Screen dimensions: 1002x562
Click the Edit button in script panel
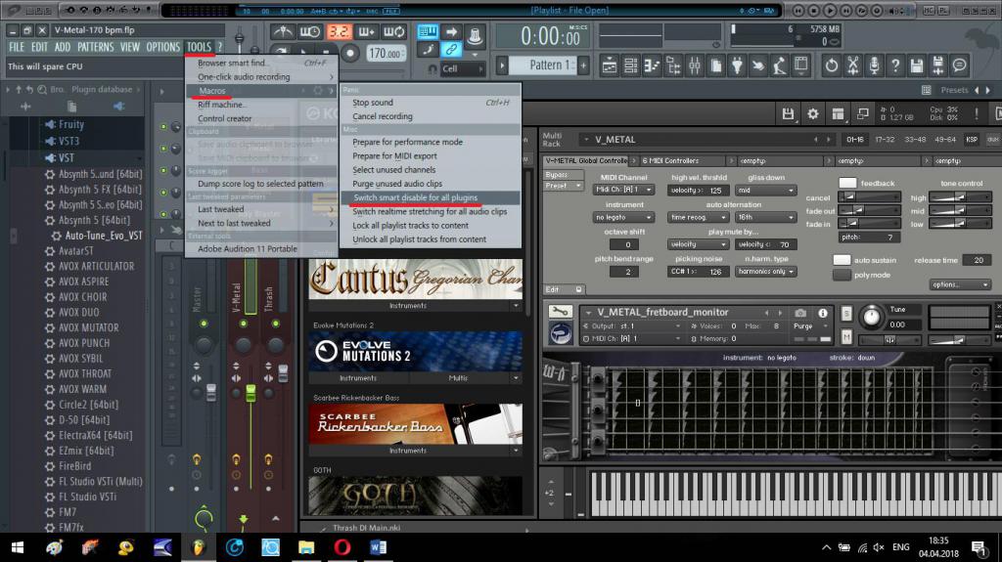[564, 289]
